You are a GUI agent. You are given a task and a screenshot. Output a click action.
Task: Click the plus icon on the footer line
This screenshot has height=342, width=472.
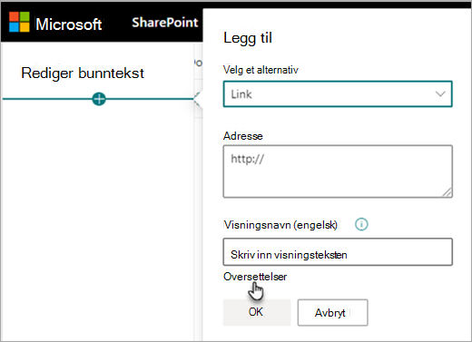pos(99,99)
